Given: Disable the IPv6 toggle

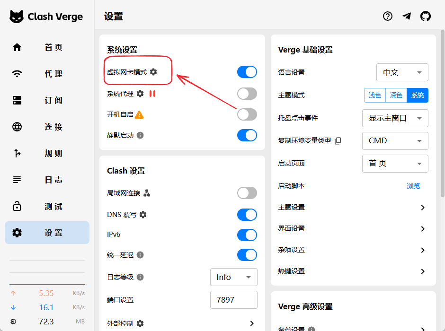Looking at the screenshot, I should pyautogui.click(x=247, y=235).
